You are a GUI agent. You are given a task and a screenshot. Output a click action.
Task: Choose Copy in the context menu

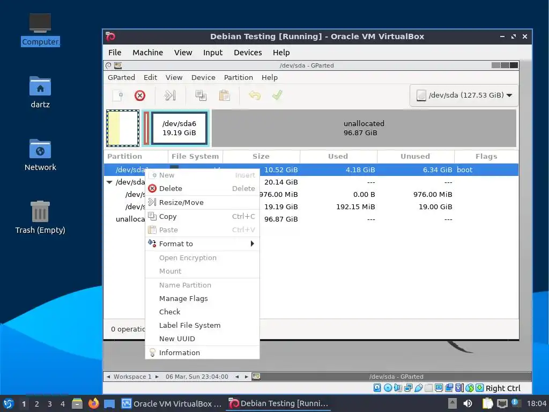[x=202, y=217]
